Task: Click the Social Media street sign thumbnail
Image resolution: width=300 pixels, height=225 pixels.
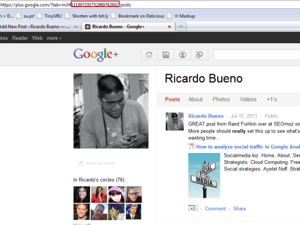Action: [x=204, y=175]
